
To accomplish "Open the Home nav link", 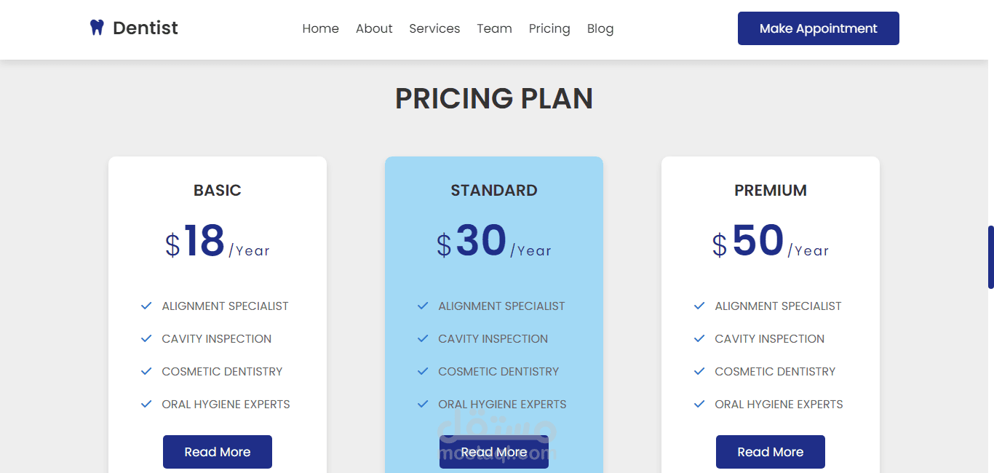I will tap(321, 28).
